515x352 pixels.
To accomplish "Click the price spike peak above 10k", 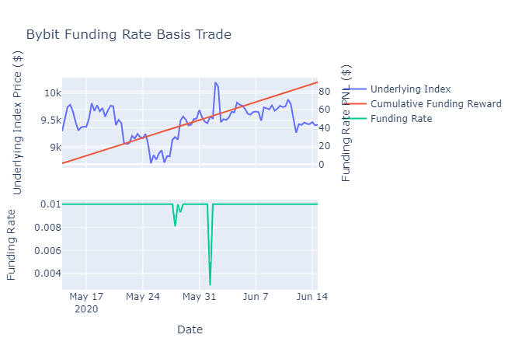I will [x=215, y=83].
